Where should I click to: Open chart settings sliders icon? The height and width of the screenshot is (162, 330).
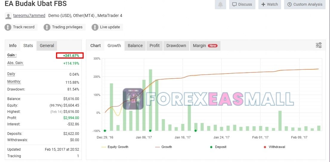(x=319, y=45)
